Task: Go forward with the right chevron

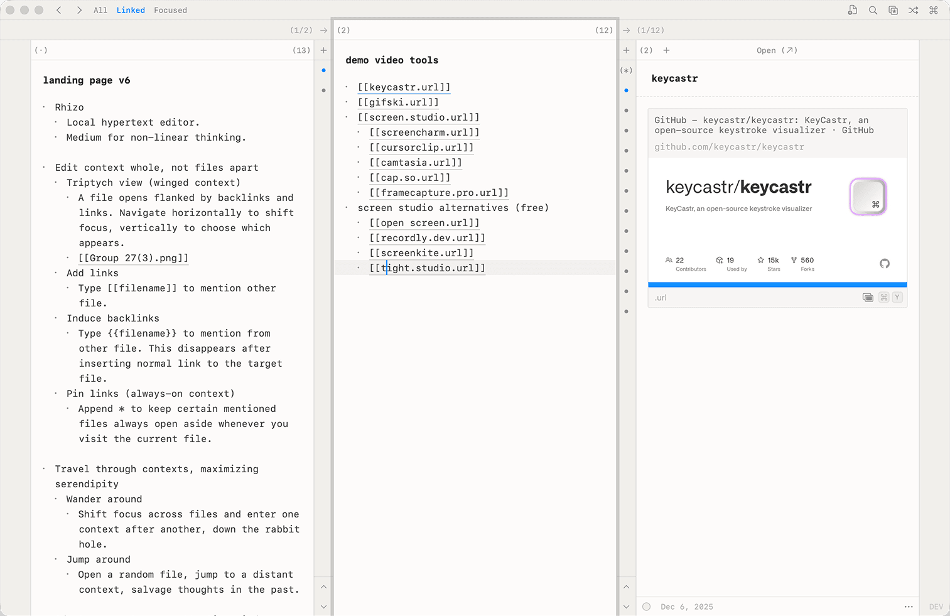Action: (x=79, y=10)
